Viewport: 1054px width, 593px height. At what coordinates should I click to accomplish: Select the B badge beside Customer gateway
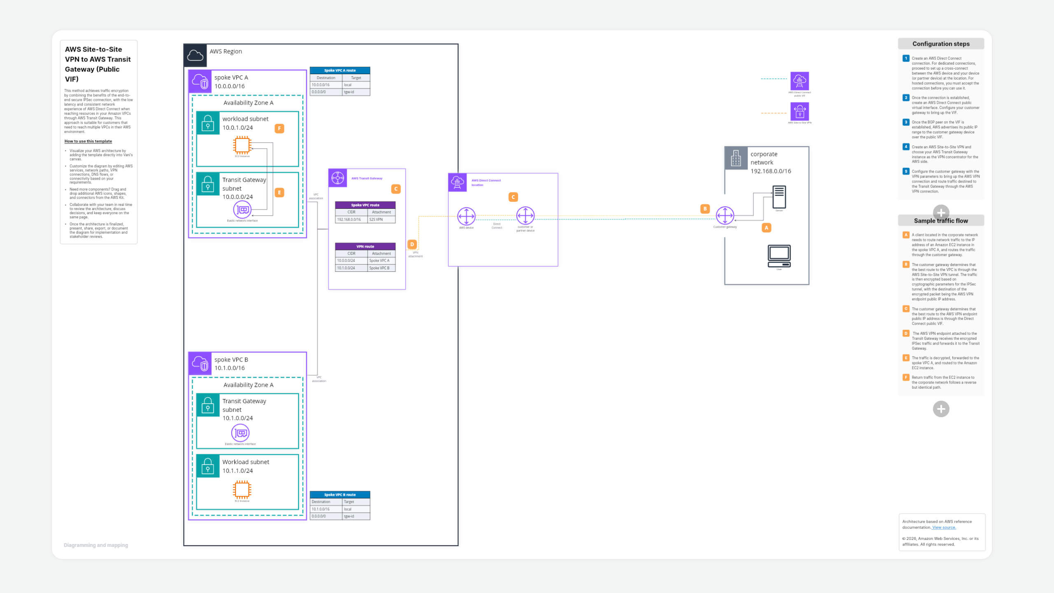click(705, 209)
